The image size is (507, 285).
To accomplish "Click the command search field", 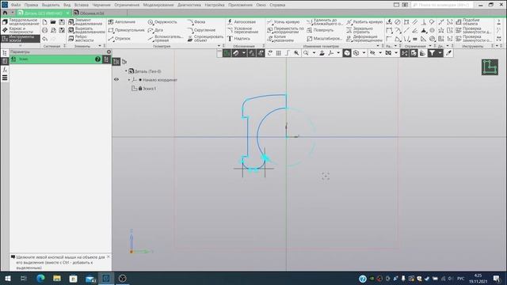I will tap(442, 5).
